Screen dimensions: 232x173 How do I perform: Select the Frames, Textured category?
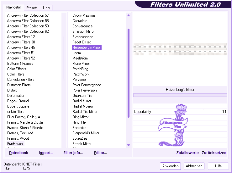(x=20, y=133)
